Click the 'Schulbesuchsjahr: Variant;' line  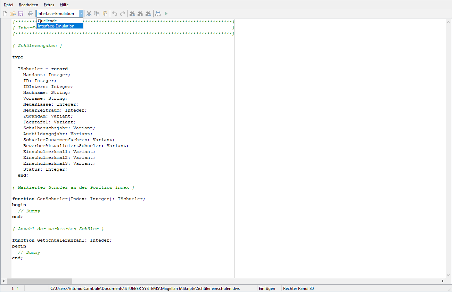59,128
